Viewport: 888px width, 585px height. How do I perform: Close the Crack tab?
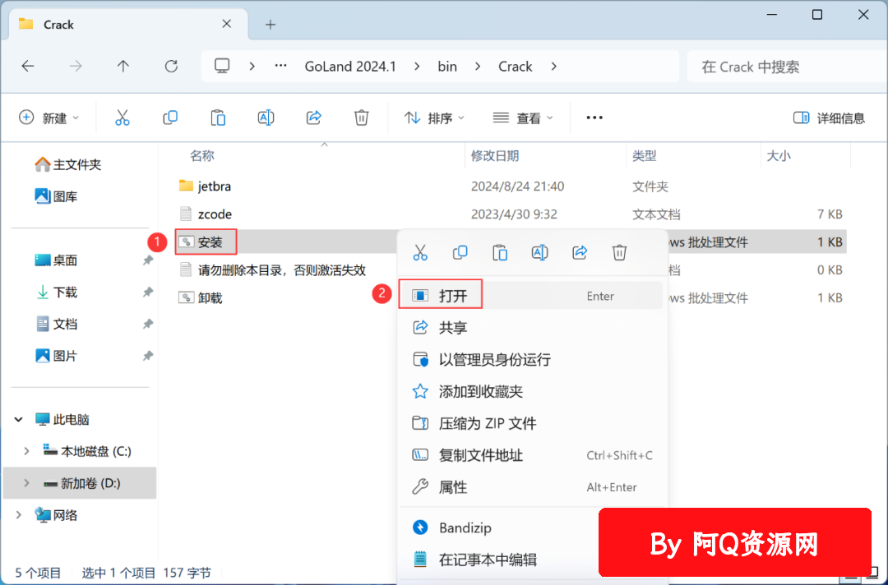point(227,24)
